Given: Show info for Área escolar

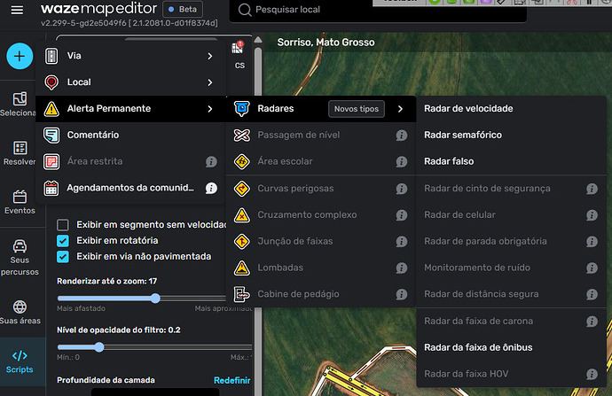Looking at the screenshot, I should [x=401, y=162].
